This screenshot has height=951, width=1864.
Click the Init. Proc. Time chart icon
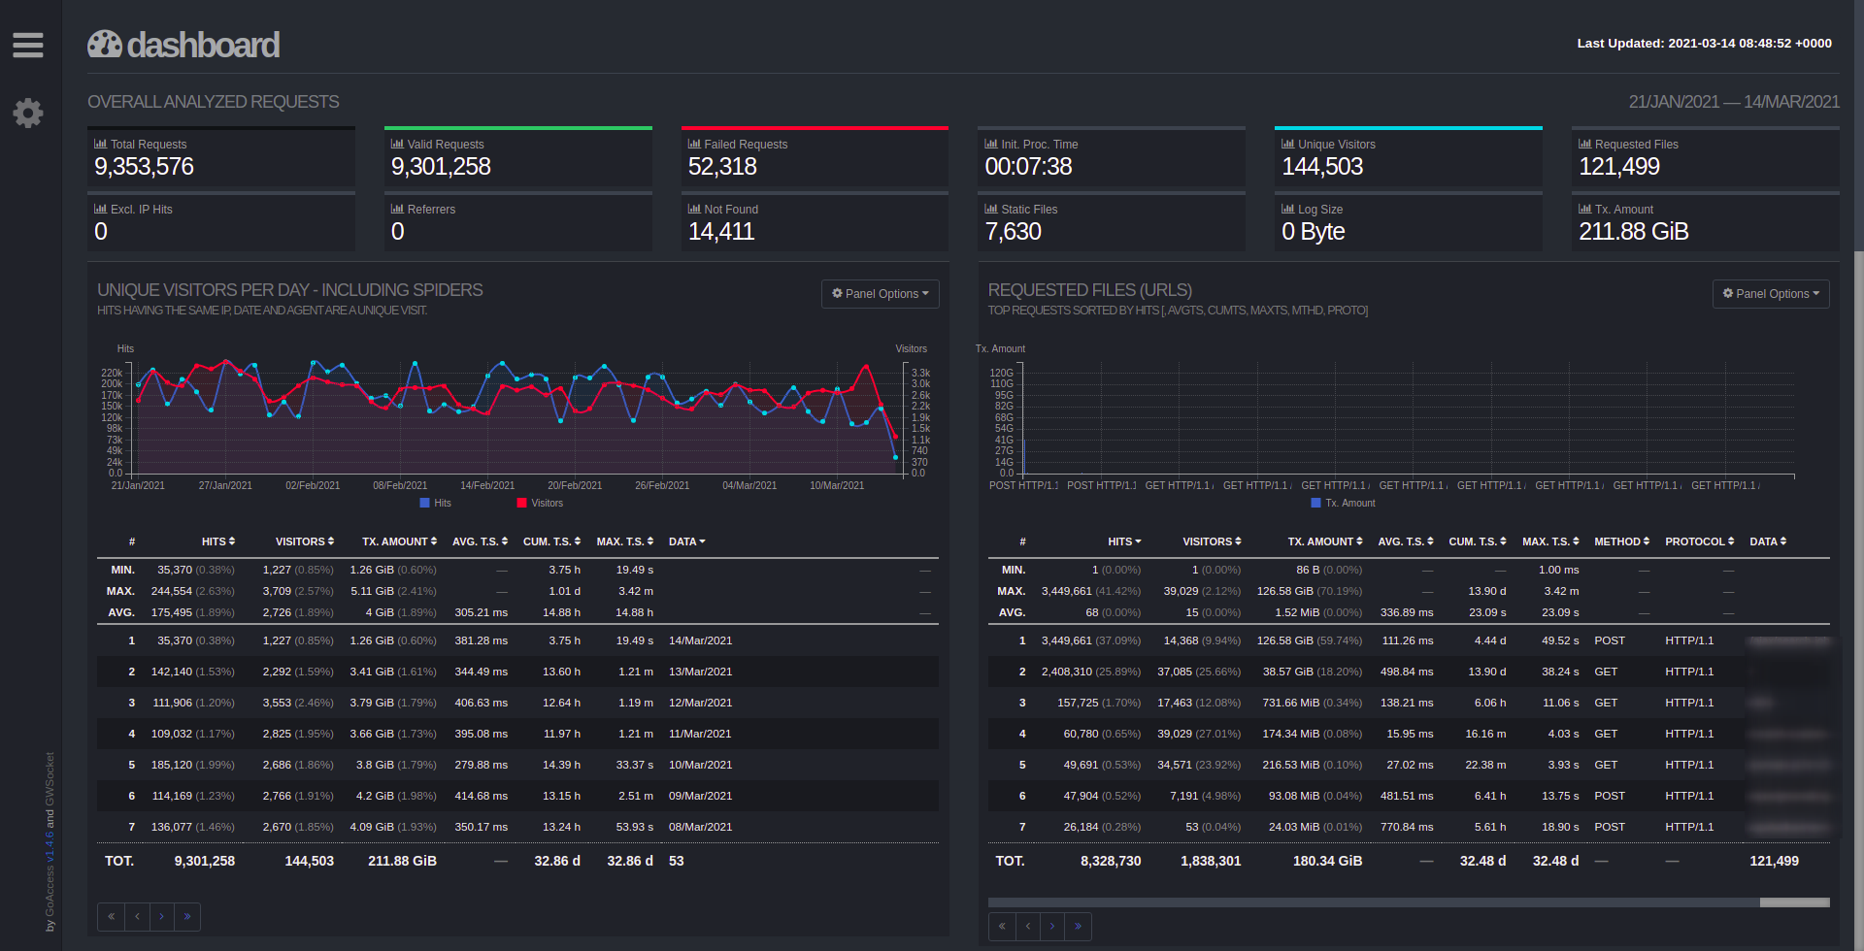point(991,144)
